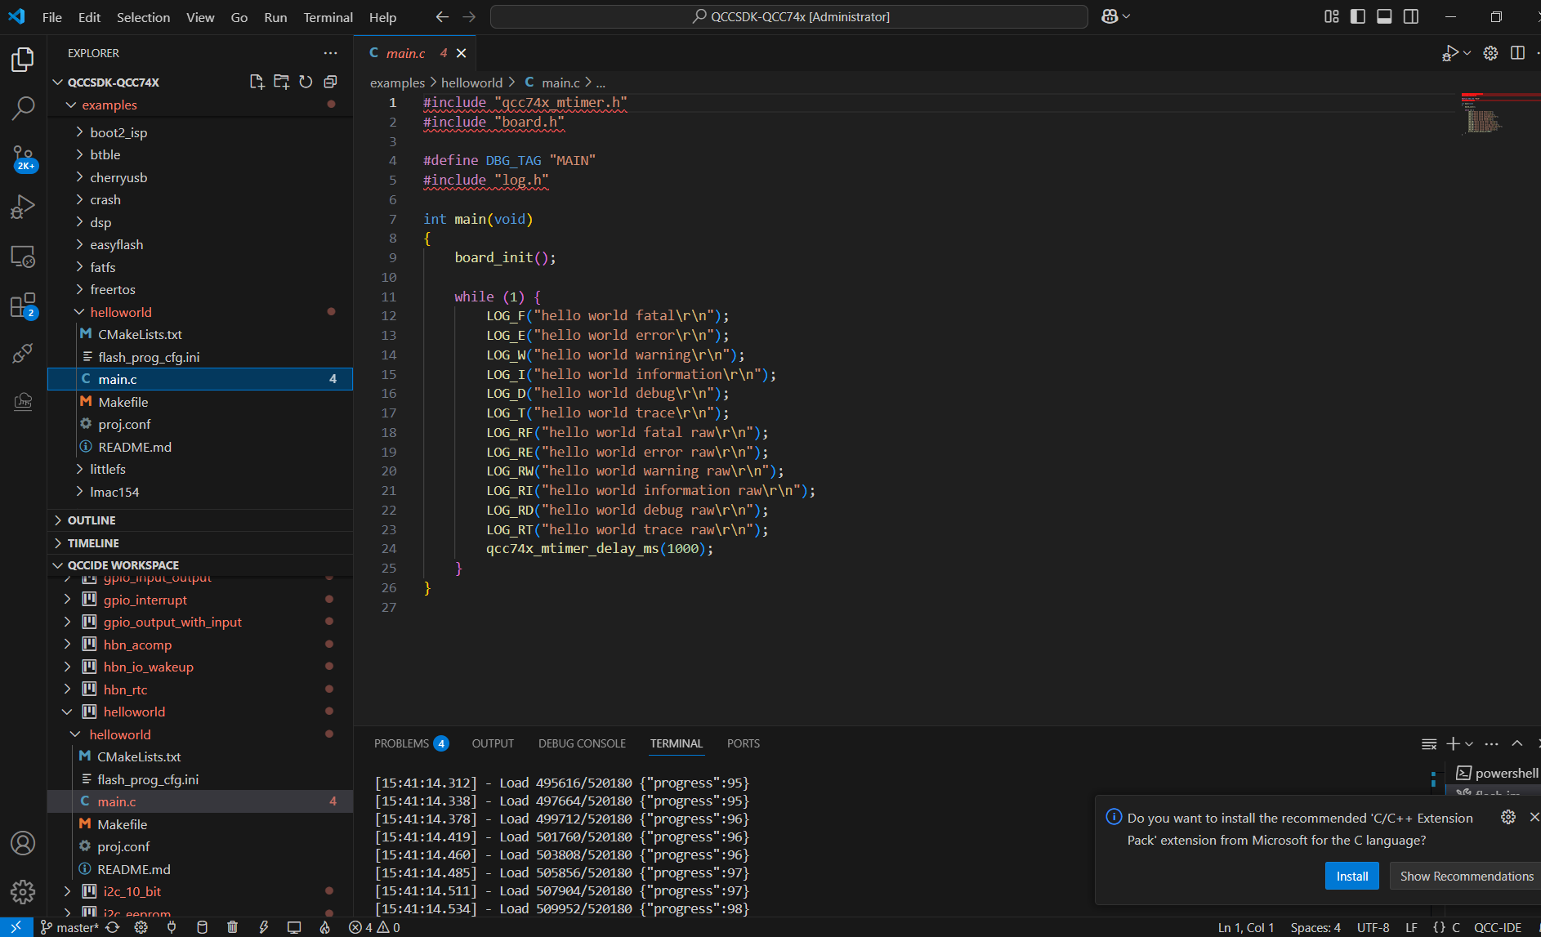Install the C/C++ Extension Pack
The width and height of the screenshot is (1541, 937).
[x=1351, y=877]
